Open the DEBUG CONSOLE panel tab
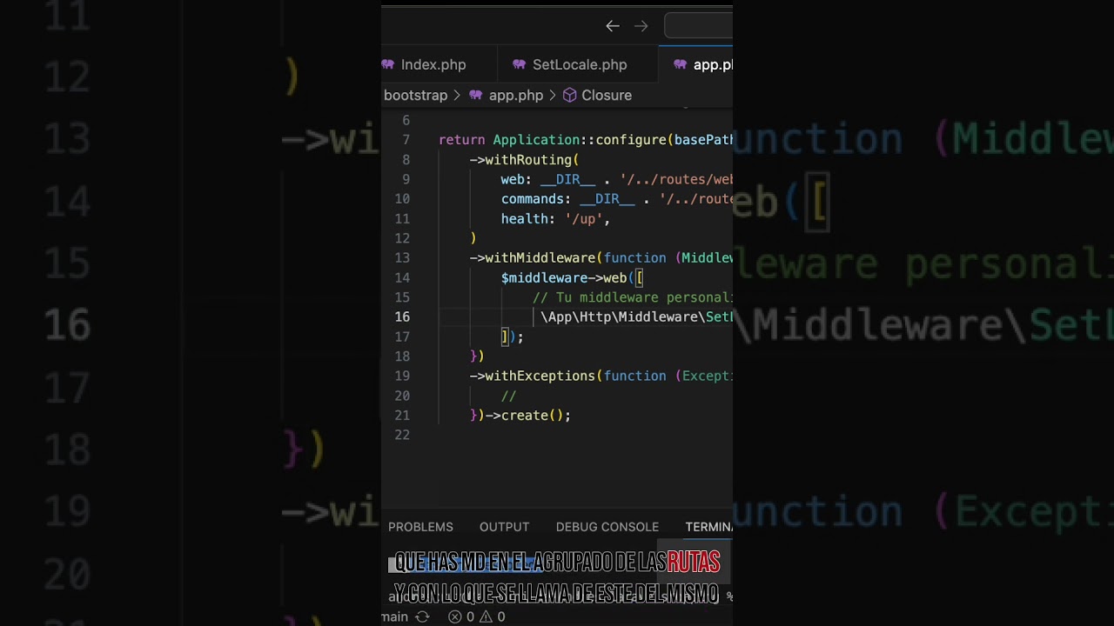 click(607, 527)
